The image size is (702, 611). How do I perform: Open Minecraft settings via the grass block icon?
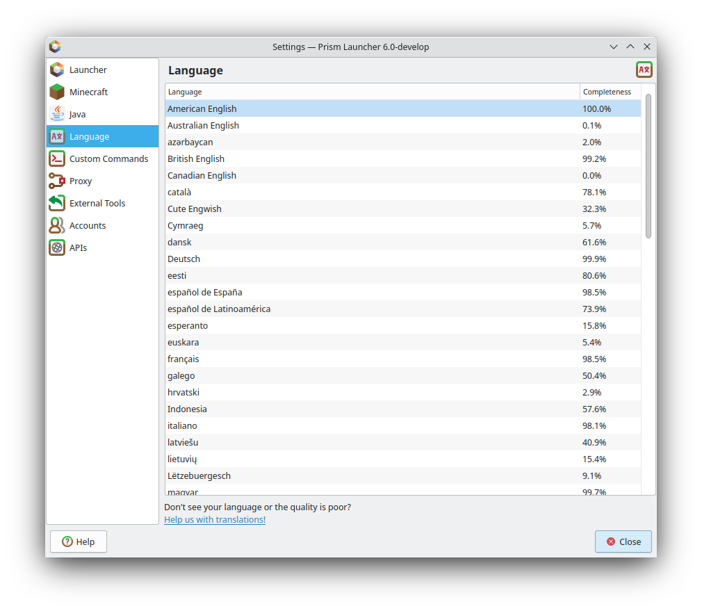pos(56,92)
